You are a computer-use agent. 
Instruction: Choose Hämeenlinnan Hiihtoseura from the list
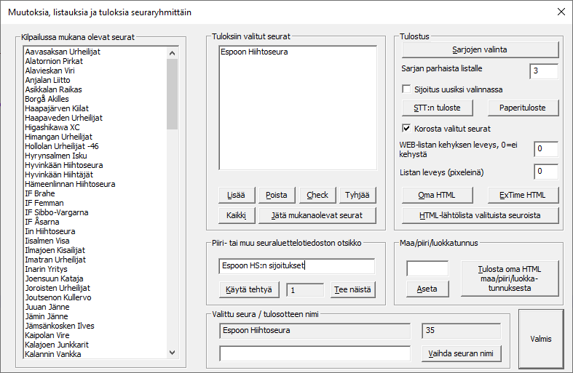click(70, 184)
